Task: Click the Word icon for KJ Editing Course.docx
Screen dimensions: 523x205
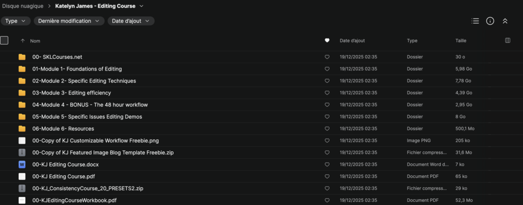Action: tap(22, 164)
